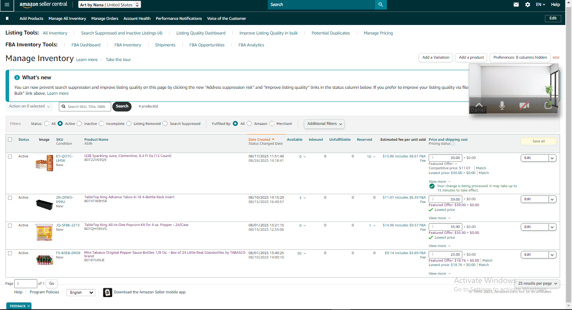572x310 pixels.
Task: Click the Add a product button
Action: [x=472, y=57]
